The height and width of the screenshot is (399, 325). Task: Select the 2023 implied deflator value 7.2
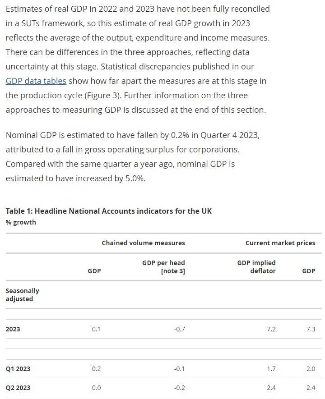click(x=271, y=329)
